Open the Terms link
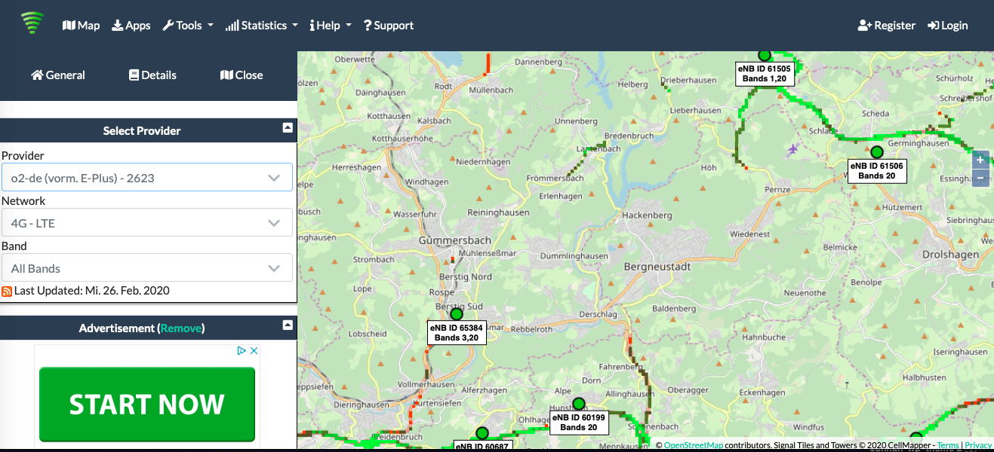Viewport: 994px width, 452px height. pyautogui.click(x=947, y=446)
